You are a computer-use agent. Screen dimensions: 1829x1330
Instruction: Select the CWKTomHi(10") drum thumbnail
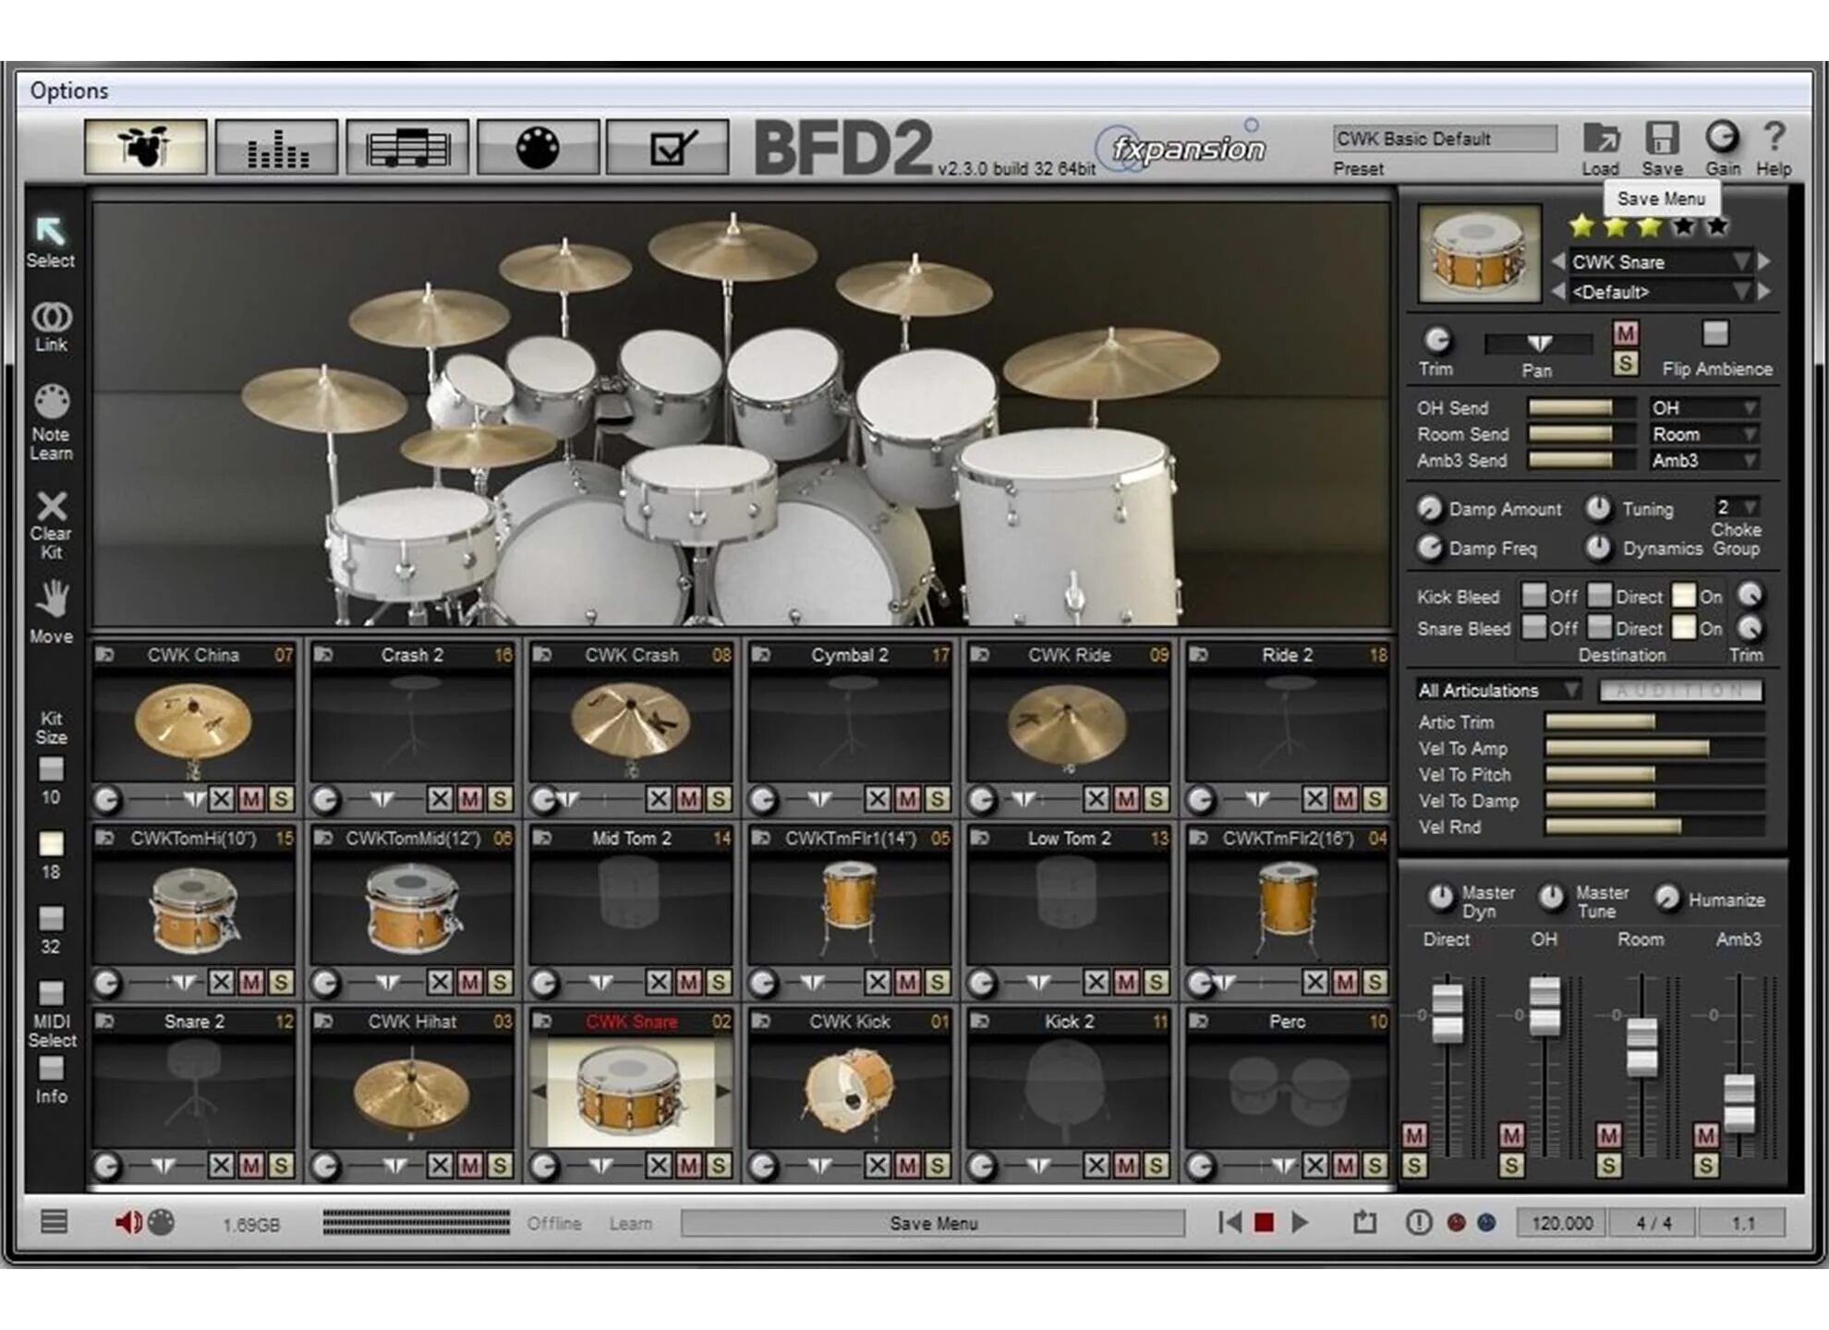point(193,911)
